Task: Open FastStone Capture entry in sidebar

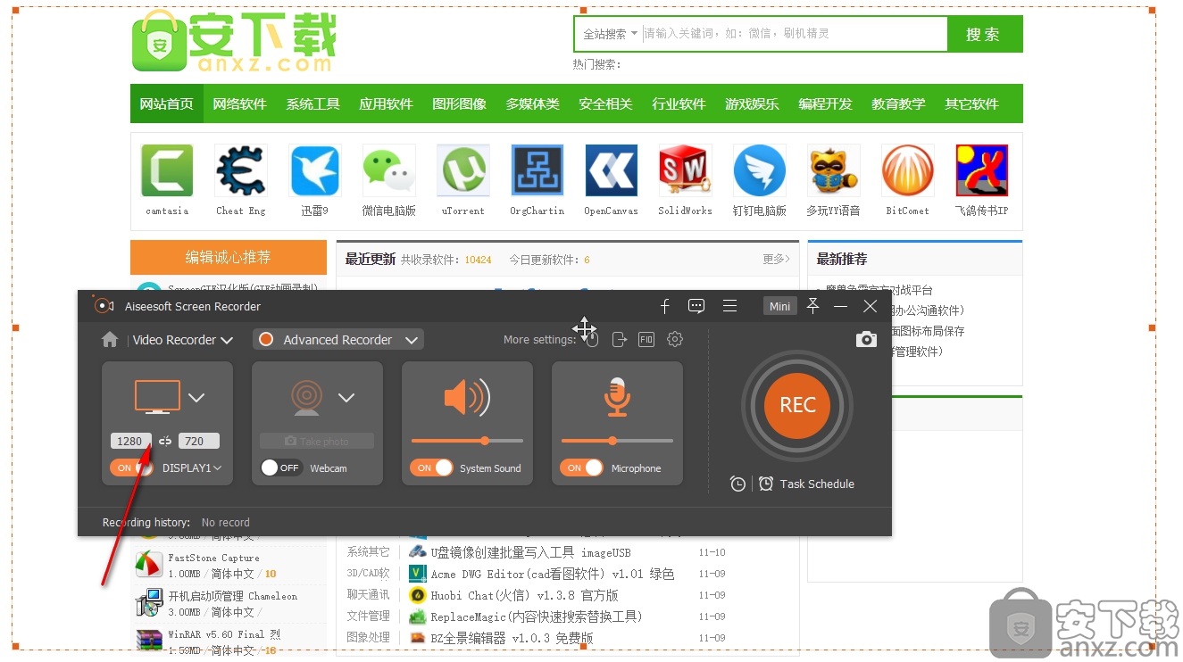Action: tap(213, 558)
